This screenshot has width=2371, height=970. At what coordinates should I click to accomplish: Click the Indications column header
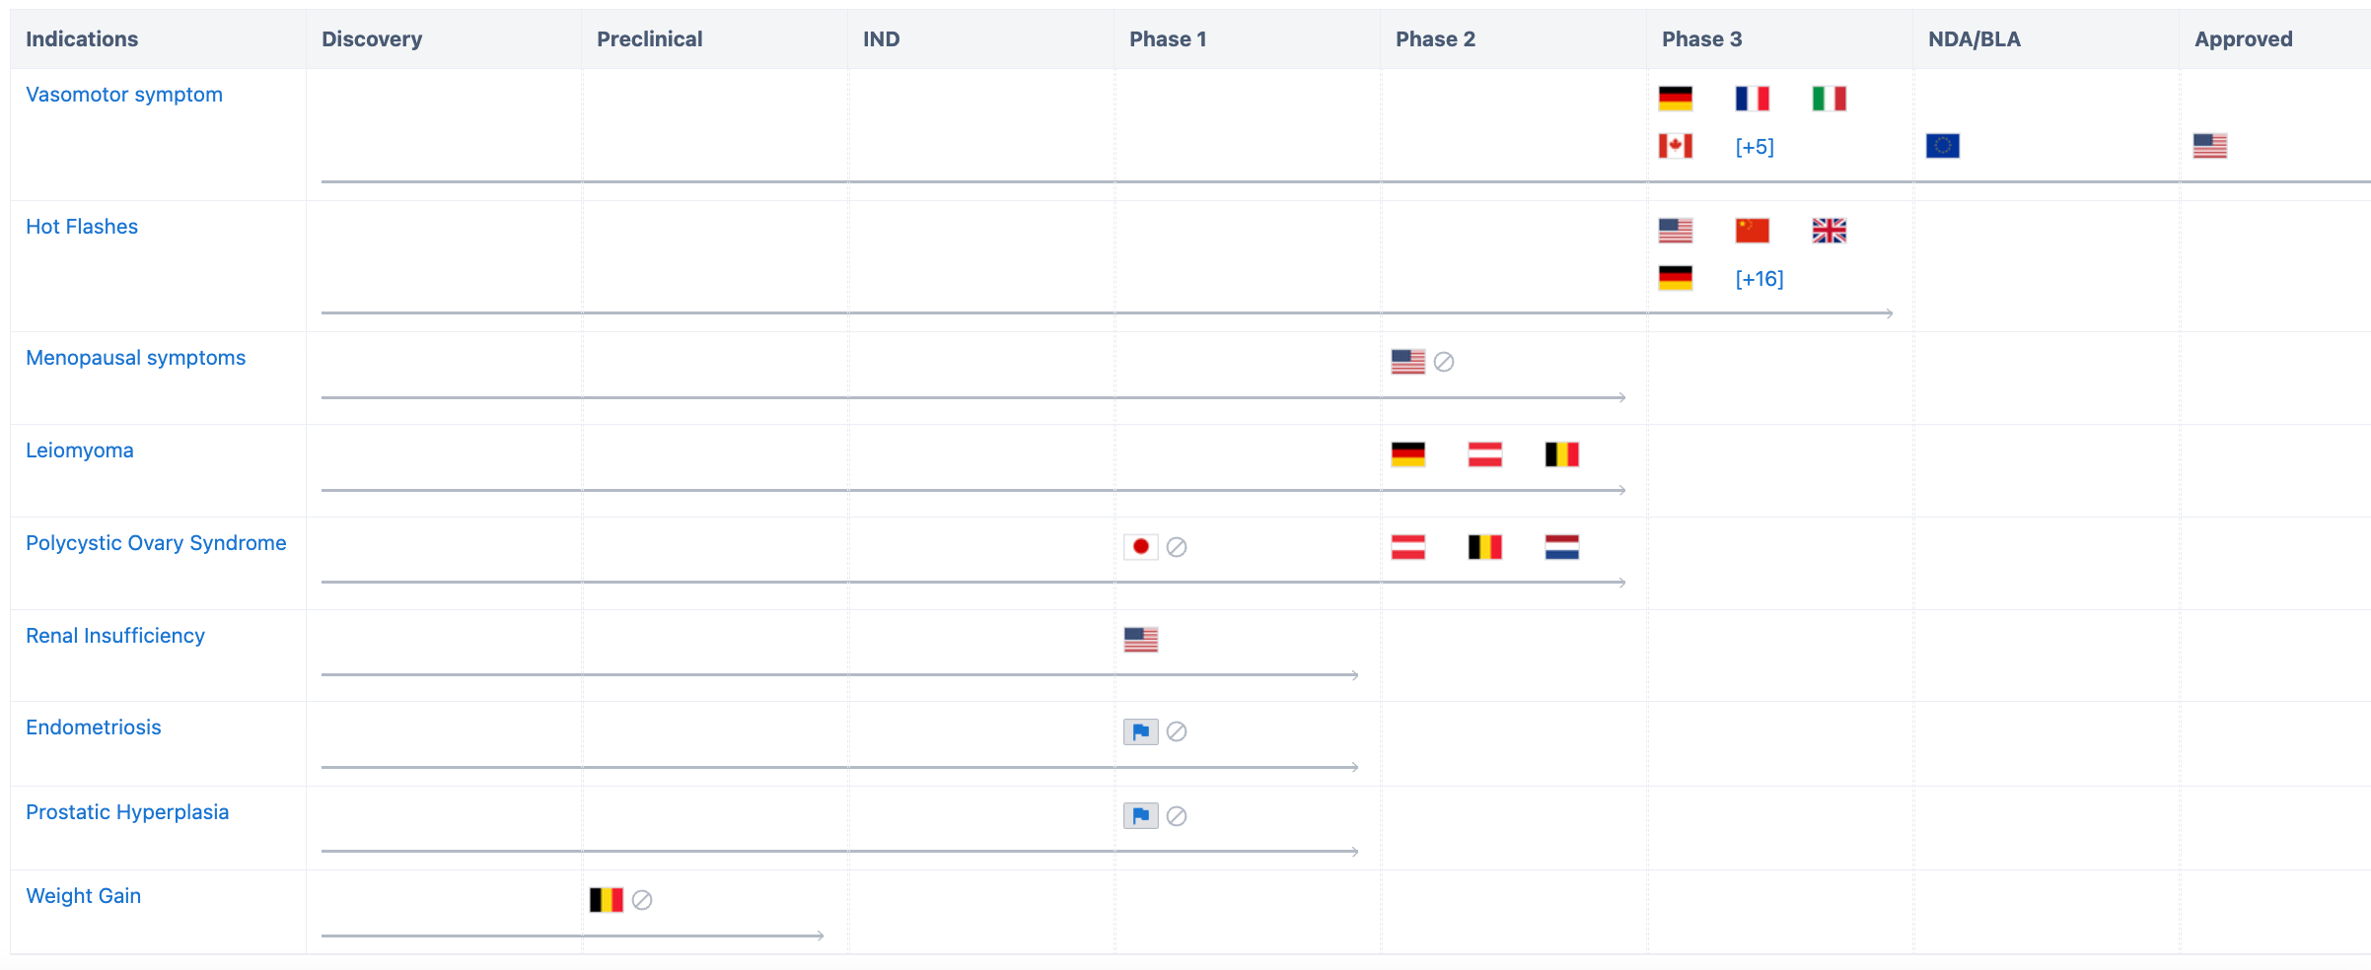coord(82,39)
